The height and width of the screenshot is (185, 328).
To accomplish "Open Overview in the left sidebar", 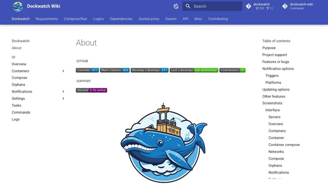I will 19,64.
